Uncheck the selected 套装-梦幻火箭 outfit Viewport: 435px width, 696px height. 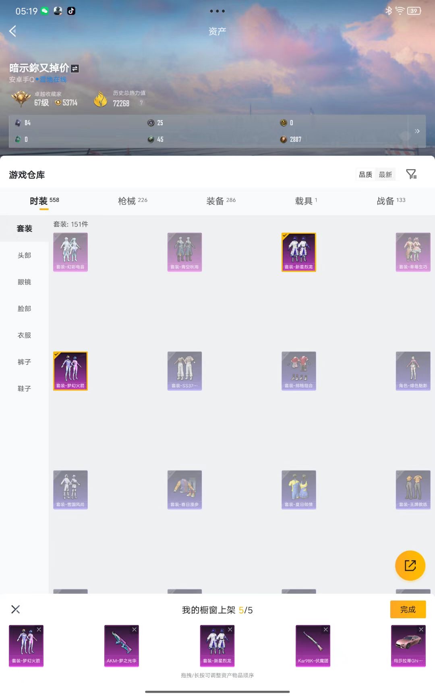pyautogui.click(x=70, y=371)
